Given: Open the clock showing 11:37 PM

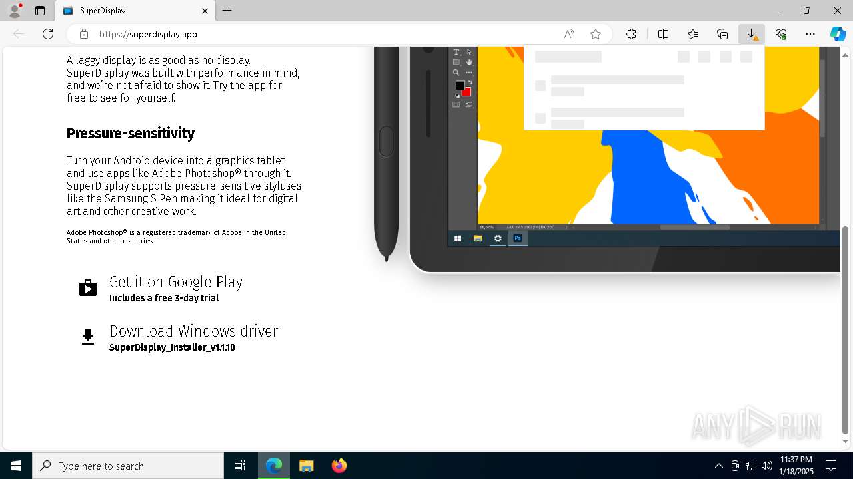Looking at the screenshot, I should point(796,466).
